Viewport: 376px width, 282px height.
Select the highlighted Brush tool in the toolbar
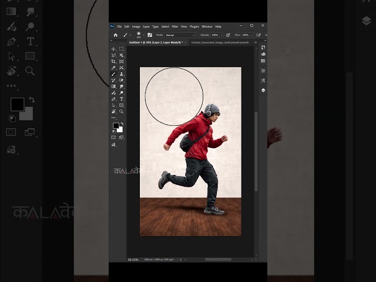pos(113,74)
